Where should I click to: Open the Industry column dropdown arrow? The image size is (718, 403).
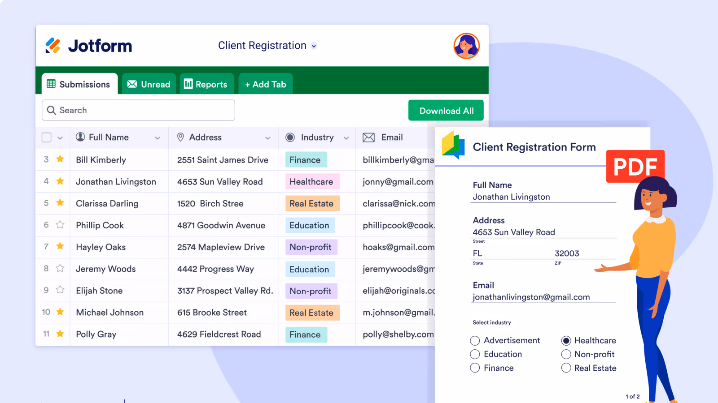tap(346, 138)
